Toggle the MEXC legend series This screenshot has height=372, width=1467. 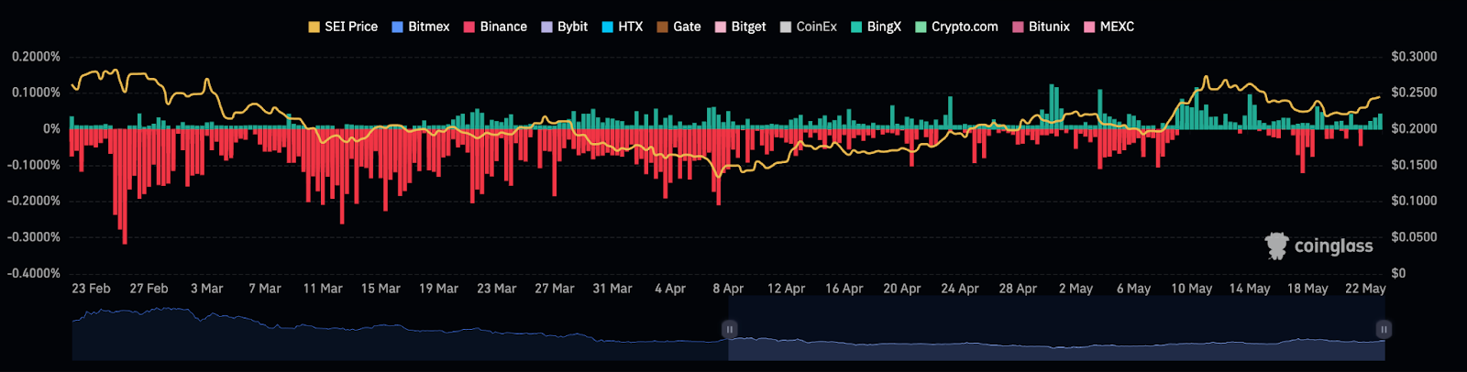[1109, 27]
